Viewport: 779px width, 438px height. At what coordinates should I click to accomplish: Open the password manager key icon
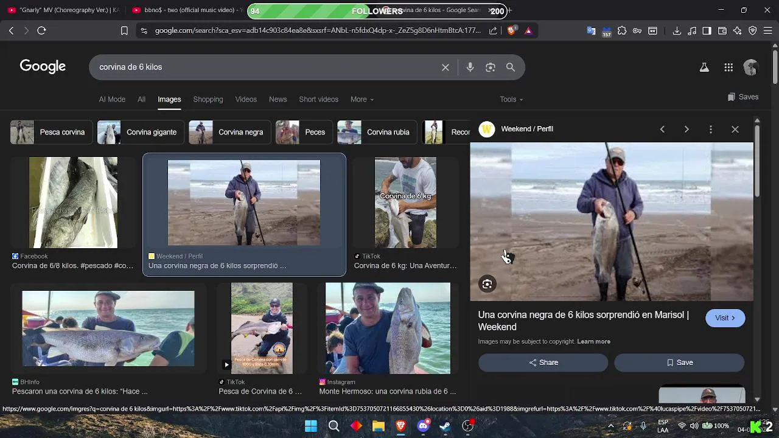(637, 30)
